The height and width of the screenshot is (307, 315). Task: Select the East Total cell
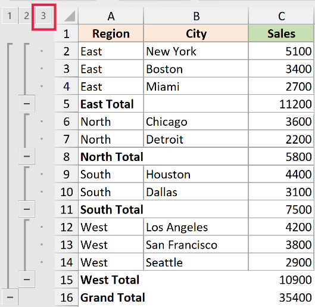click(111, 104)
